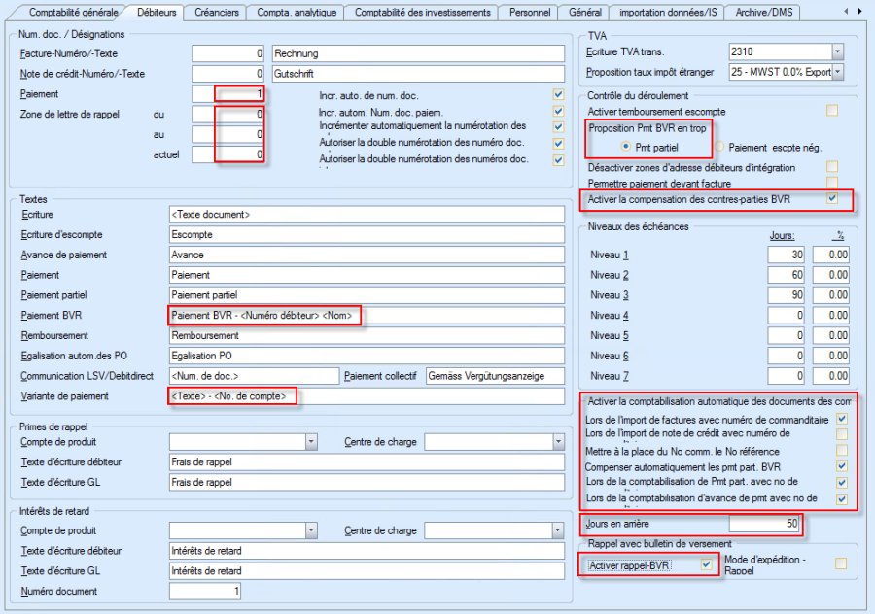Screen dimensions: 875x614
Task: Toggle Activer la compensation des contres-parties BVR
Action: tap(831, 199)
